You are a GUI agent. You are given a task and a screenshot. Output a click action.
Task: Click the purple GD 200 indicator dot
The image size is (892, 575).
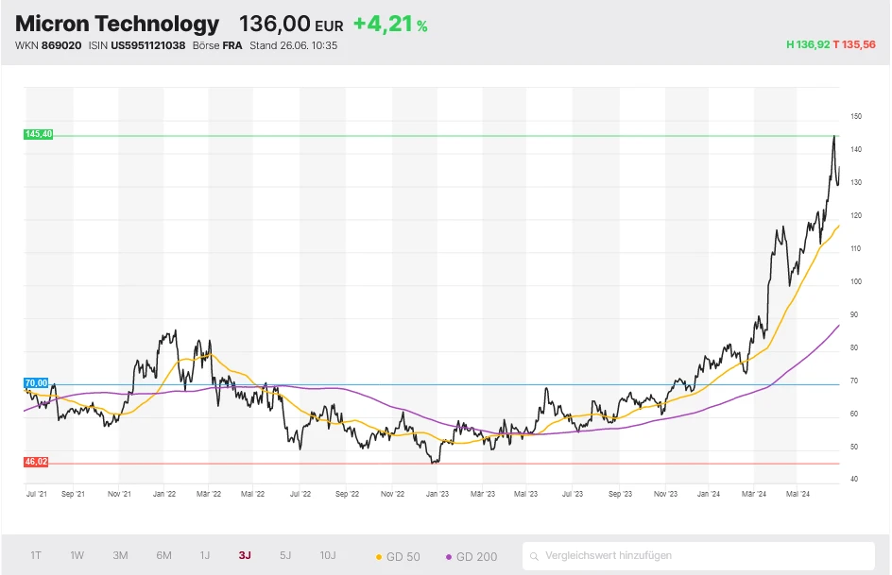447,556
